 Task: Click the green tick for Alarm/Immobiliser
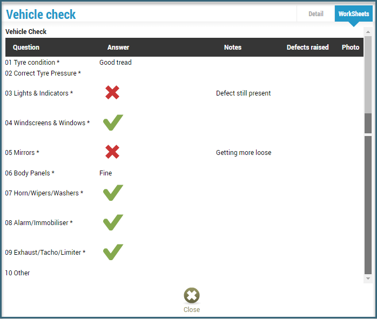point(113,222)
